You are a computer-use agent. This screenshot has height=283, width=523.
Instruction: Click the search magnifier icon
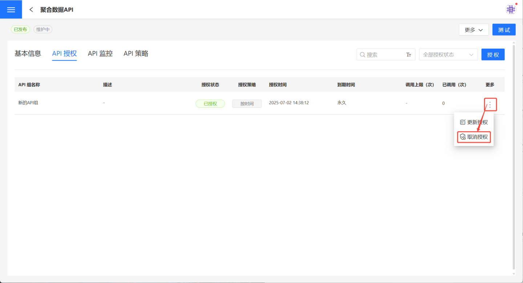click(x=362, y=55)
